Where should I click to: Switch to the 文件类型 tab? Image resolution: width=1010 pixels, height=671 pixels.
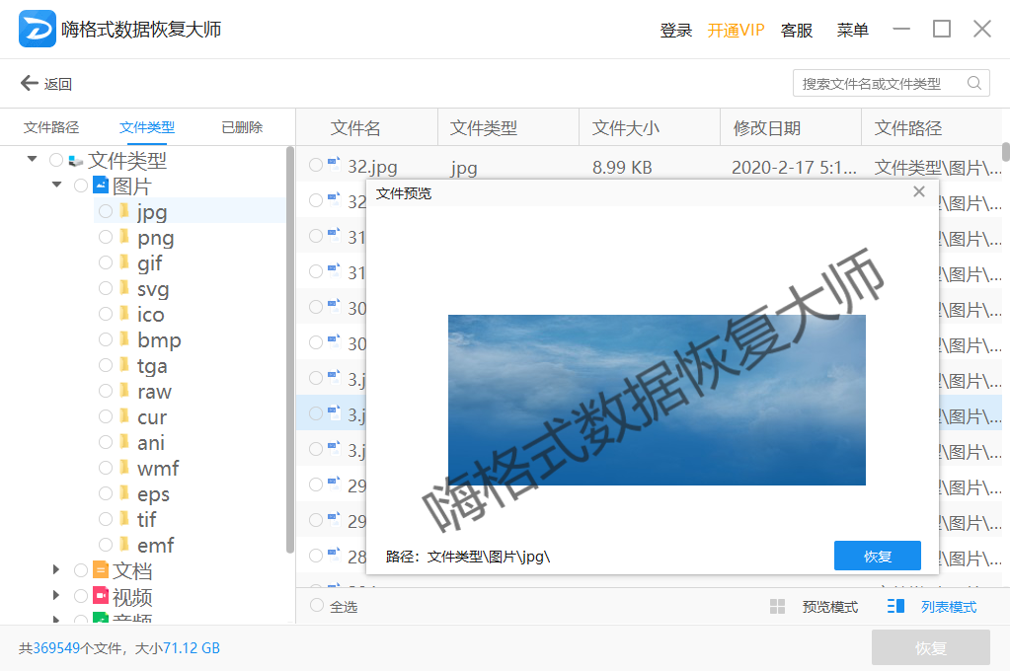147,127
